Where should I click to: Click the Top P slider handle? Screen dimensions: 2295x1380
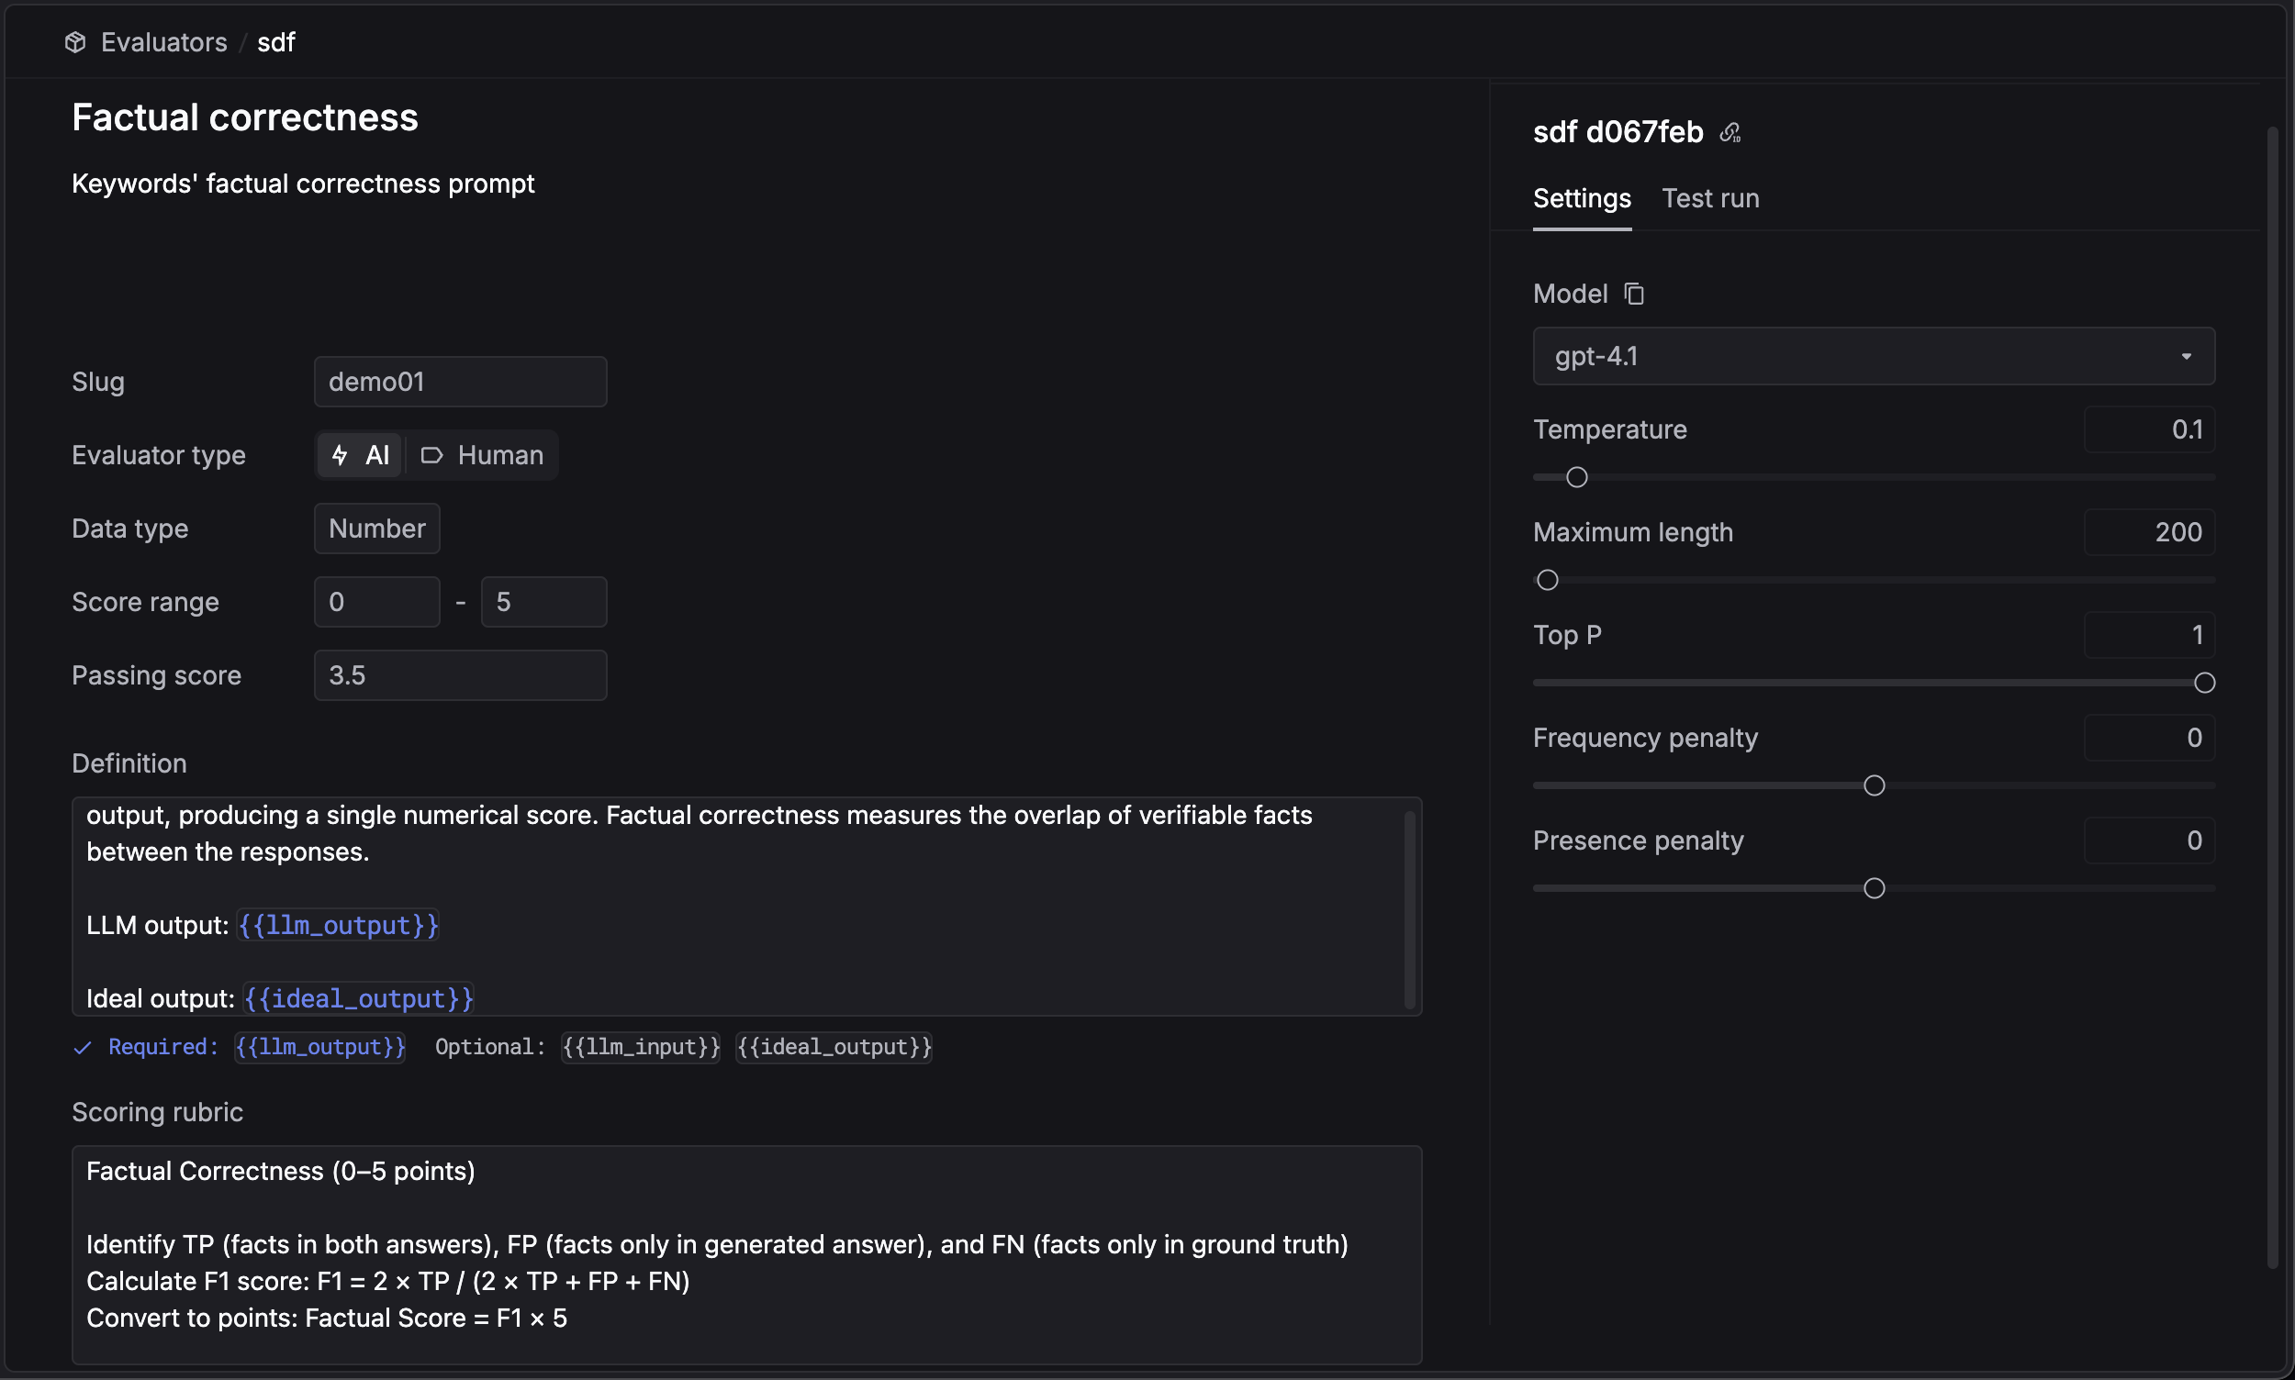point(2204,683)
